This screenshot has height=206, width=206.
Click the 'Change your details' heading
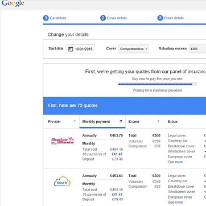(68, 35)
